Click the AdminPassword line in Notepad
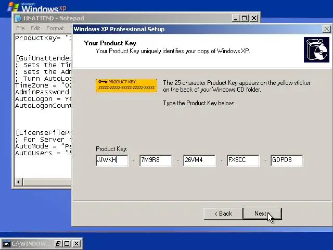Viewport: 333px width, 250px height. click(x=43, y=92)
